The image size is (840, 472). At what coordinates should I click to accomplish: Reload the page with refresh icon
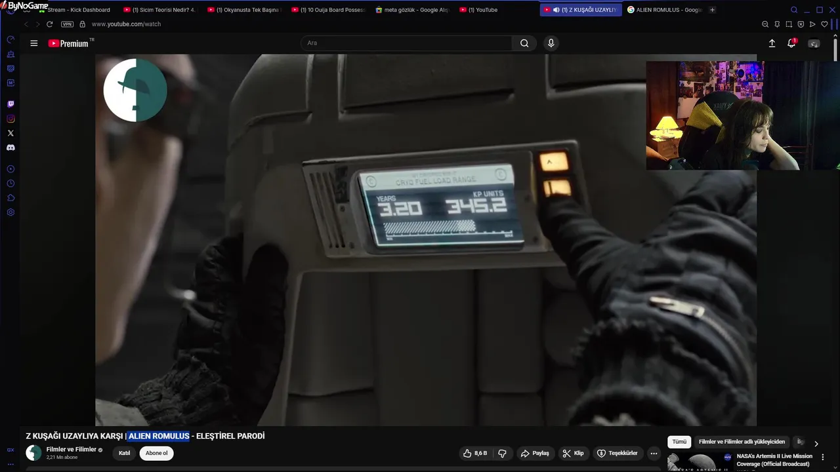pos(49,24)
